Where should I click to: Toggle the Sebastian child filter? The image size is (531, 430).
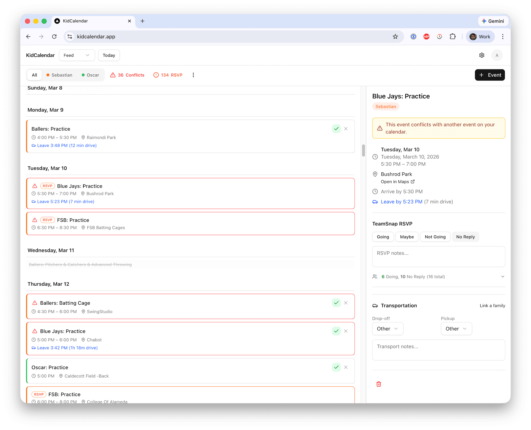tap(59, 75)
